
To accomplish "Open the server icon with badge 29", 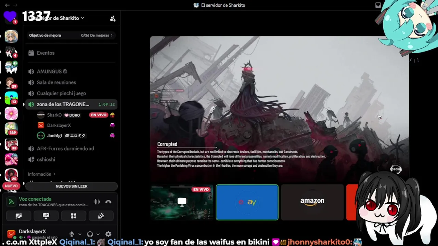I will [11, 83].
